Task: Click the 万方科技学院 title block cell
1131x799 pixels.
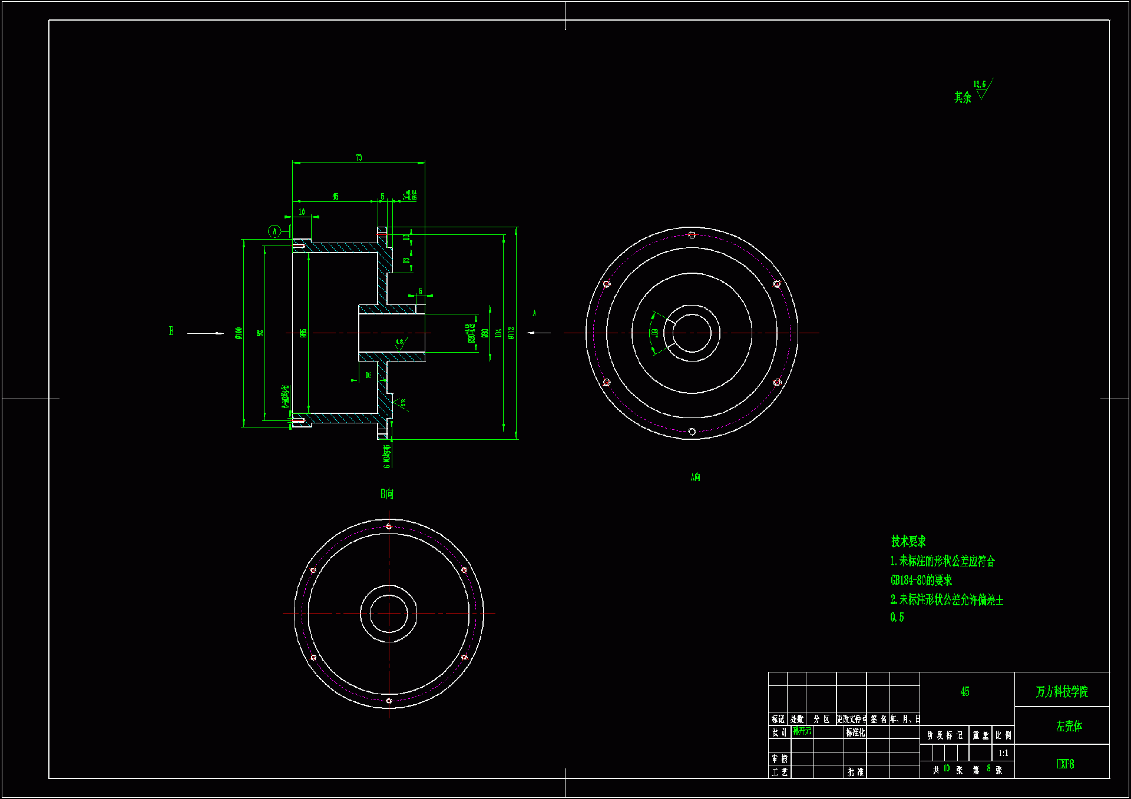Action: point(1061,692)
